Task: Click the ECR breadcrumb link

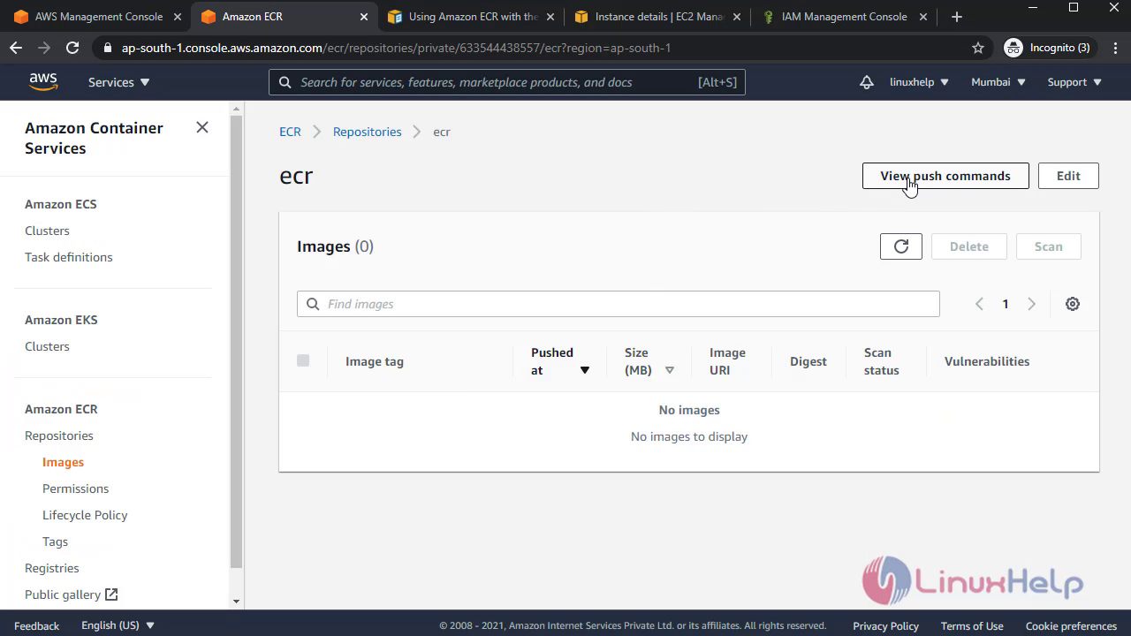Action: 290,132
